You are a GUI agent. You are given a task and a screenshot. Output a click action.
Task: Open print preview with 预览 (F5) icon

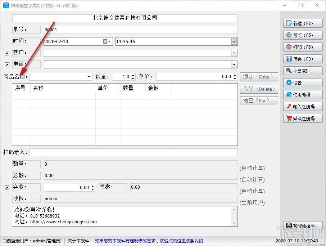[x=289, y=35]
